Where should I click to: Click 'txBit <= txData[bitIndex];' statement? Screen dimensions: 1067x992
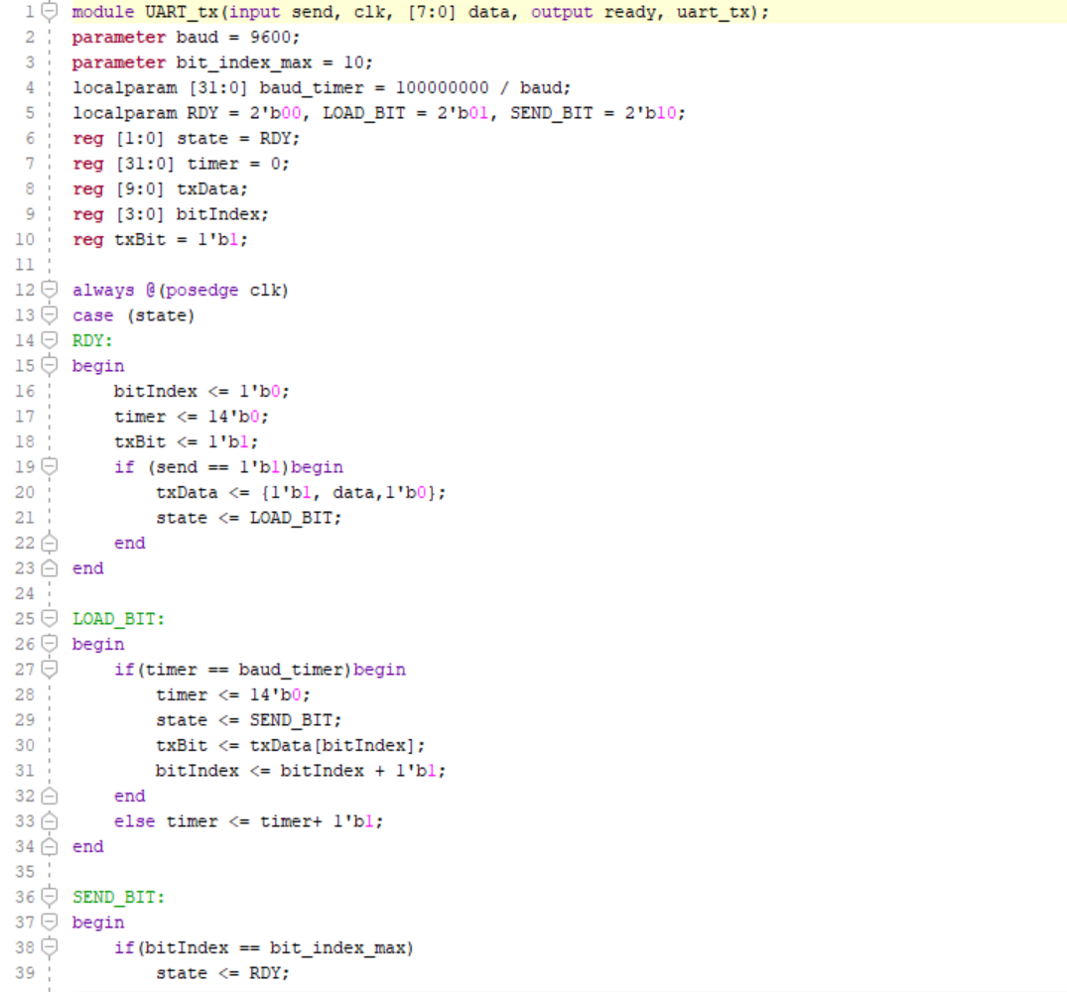(x=290, y=745)
